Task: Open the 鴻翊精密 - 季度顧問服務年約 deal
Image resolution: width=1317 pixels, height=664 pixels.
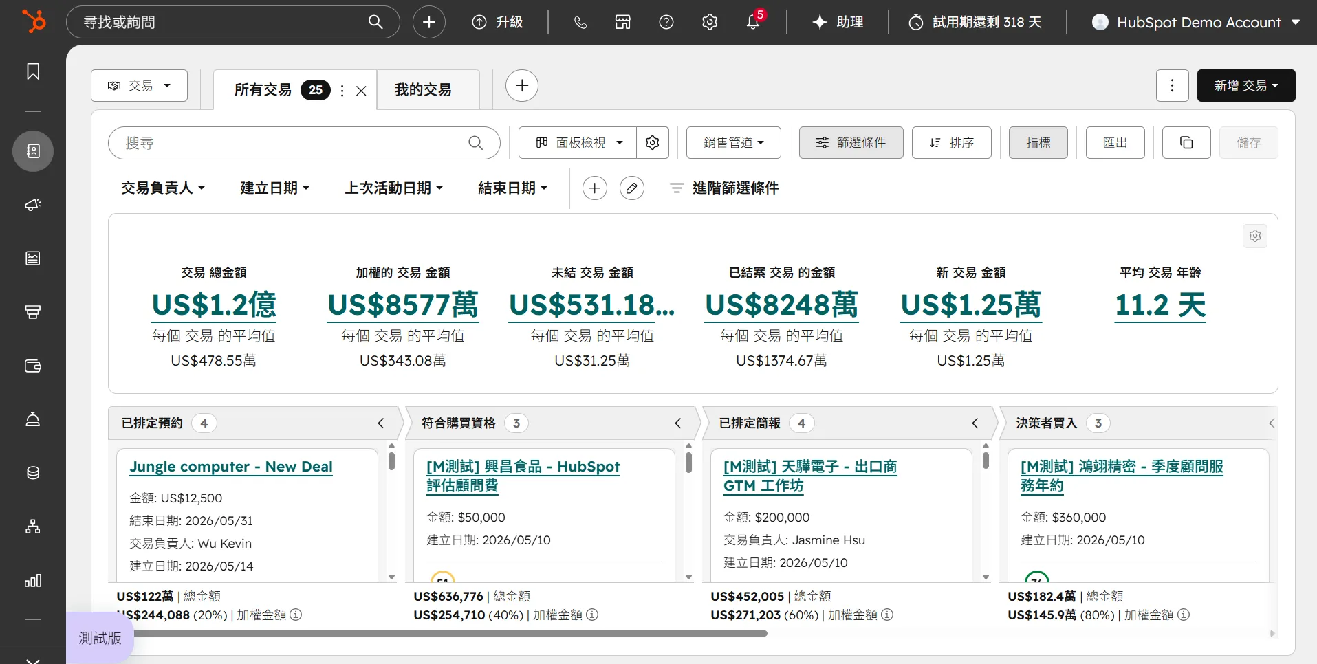Action: [1122, 476]
